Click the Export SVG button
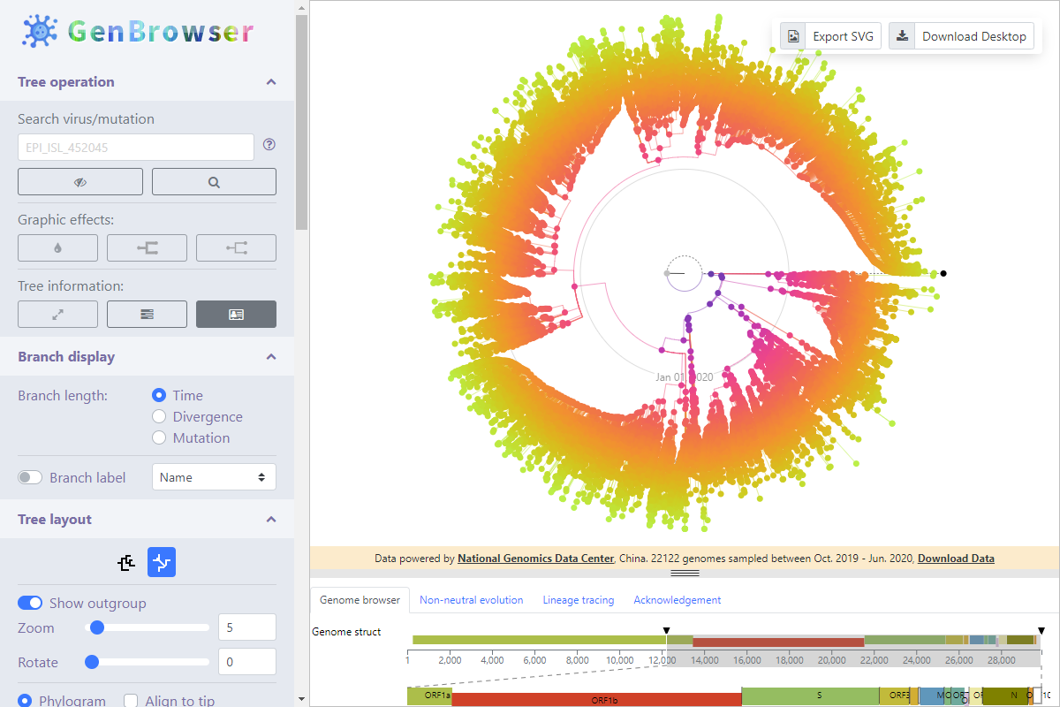Image resolution: width=1060 pixels, height=707 pixels. tap(829, 35)
